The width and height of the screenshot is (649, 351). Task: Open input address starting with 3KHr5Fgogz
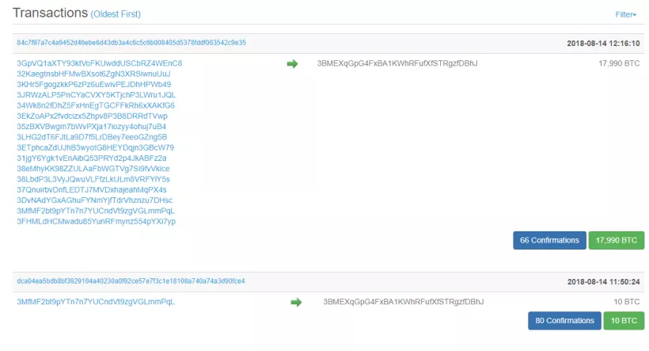coord(93,84)
